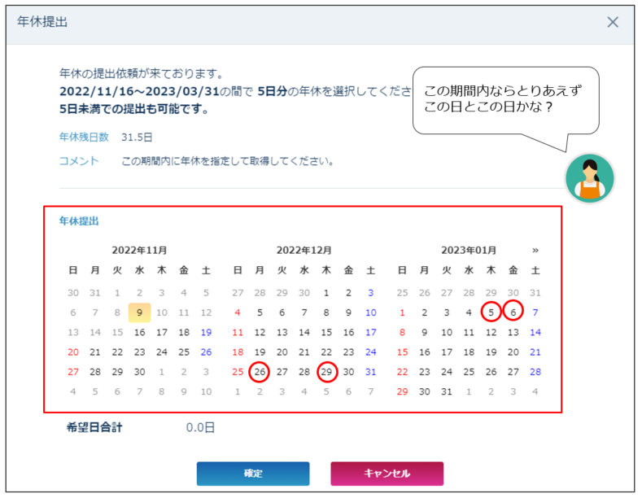Select Saturday January 28, 2023

[535, 372]
